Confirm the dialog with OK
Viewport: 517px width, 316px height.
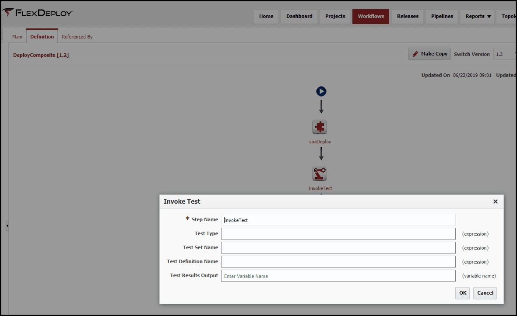[x=463, y=293]
